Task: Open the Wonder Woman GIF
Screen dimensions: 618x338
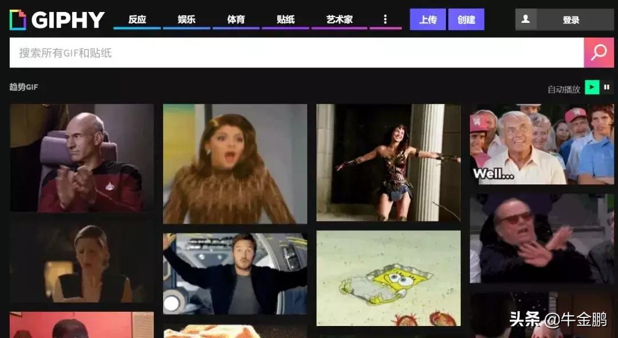Action: point(389,163)
